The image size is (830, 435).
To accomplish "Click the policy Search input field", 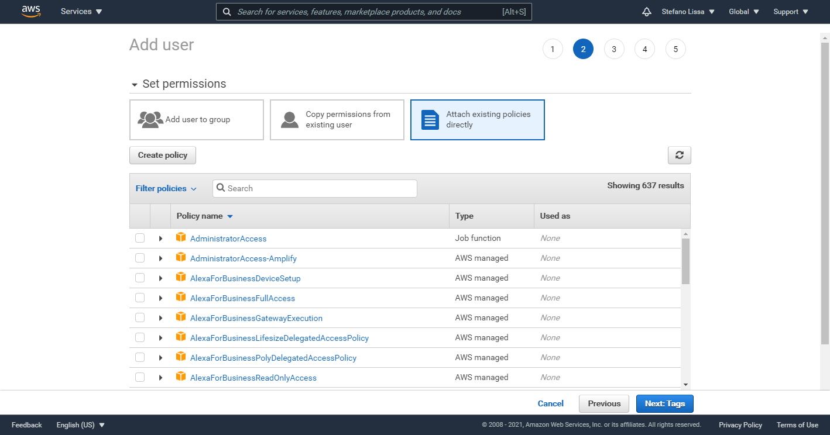I will coord(315,188).
